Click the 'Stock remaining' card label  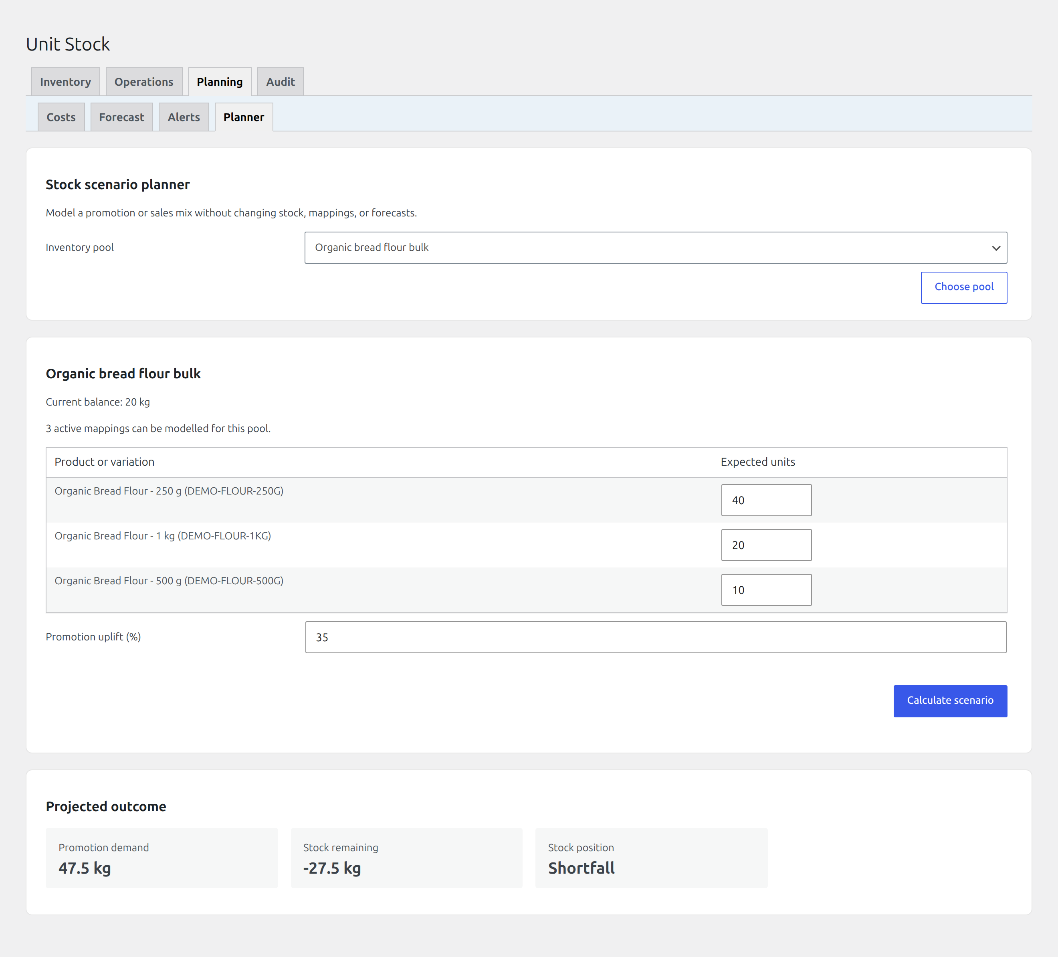(341, 847)
